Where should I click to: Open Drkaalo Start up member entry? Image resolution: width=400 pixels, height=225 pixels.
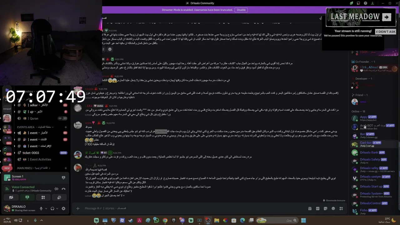[x=373, y=187]
